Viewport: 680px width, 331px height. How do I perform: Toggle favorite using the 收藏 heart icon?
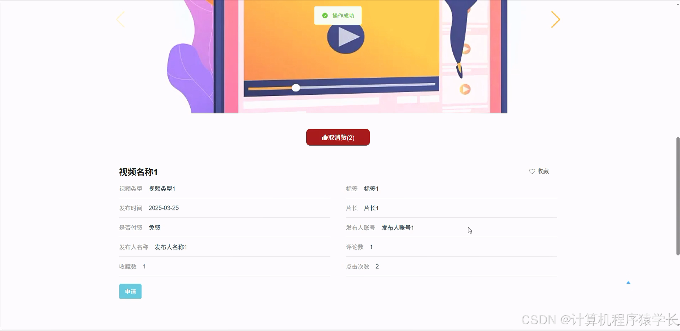531,171
